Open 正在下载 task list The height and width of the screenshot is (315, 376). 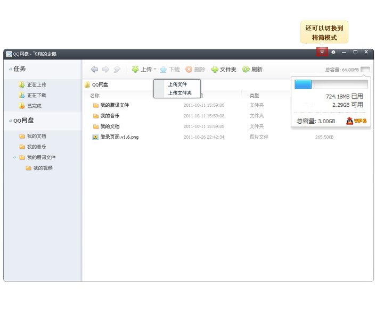(x=32, y=95)
